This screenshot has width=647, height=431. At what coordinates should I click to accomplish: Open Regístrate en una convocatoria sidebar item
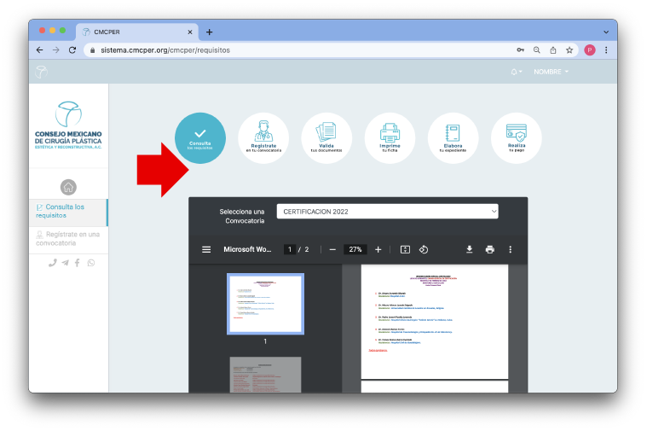pyautogui.click(x=68, y=238)
